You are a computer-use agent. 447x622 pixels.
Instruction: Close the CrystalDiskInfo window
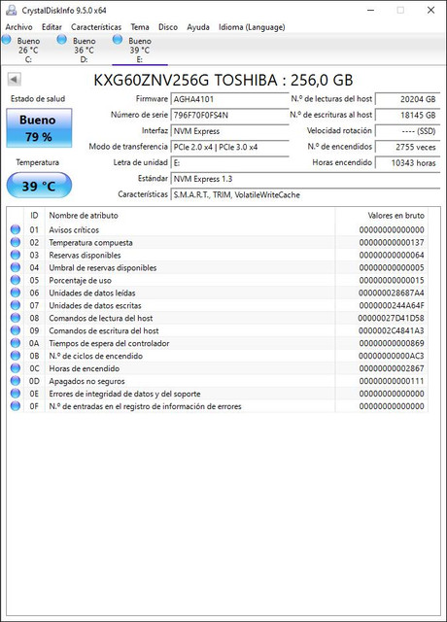(x=430, y=11)
